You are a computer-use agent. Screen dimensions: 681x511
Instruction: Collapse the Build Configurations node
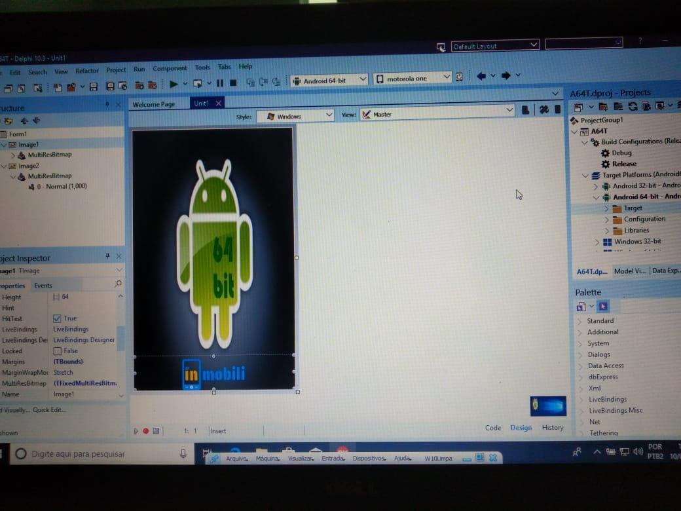pos(585,142)
